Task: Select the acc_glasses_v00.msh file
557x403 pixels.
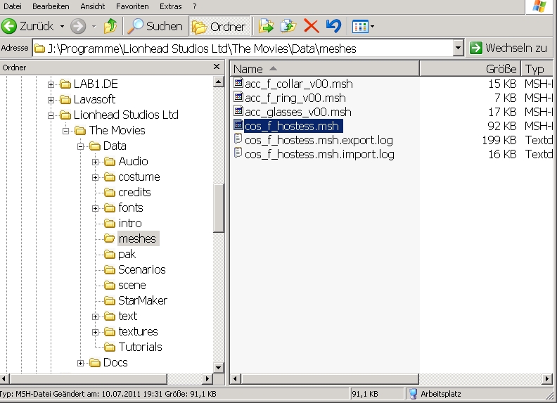Action: tap(297, 112)
